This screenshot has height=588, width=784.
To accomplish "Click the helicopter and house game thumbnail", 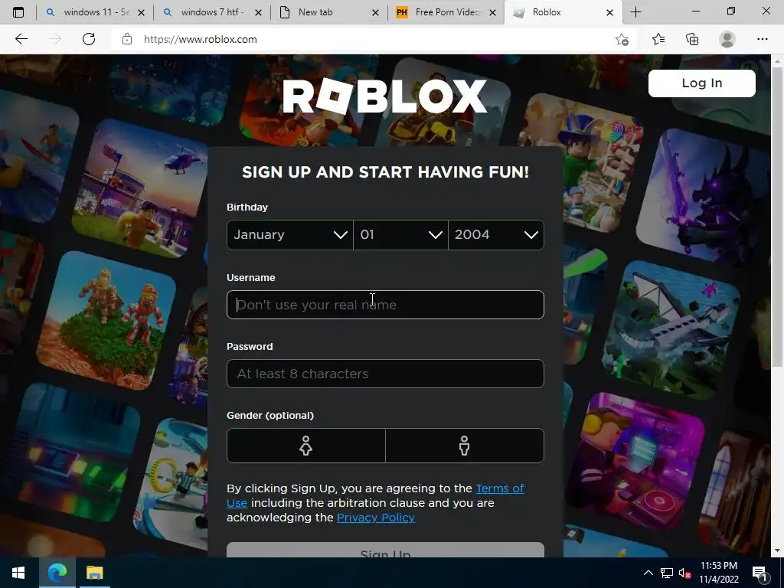I will click(142, 188).
